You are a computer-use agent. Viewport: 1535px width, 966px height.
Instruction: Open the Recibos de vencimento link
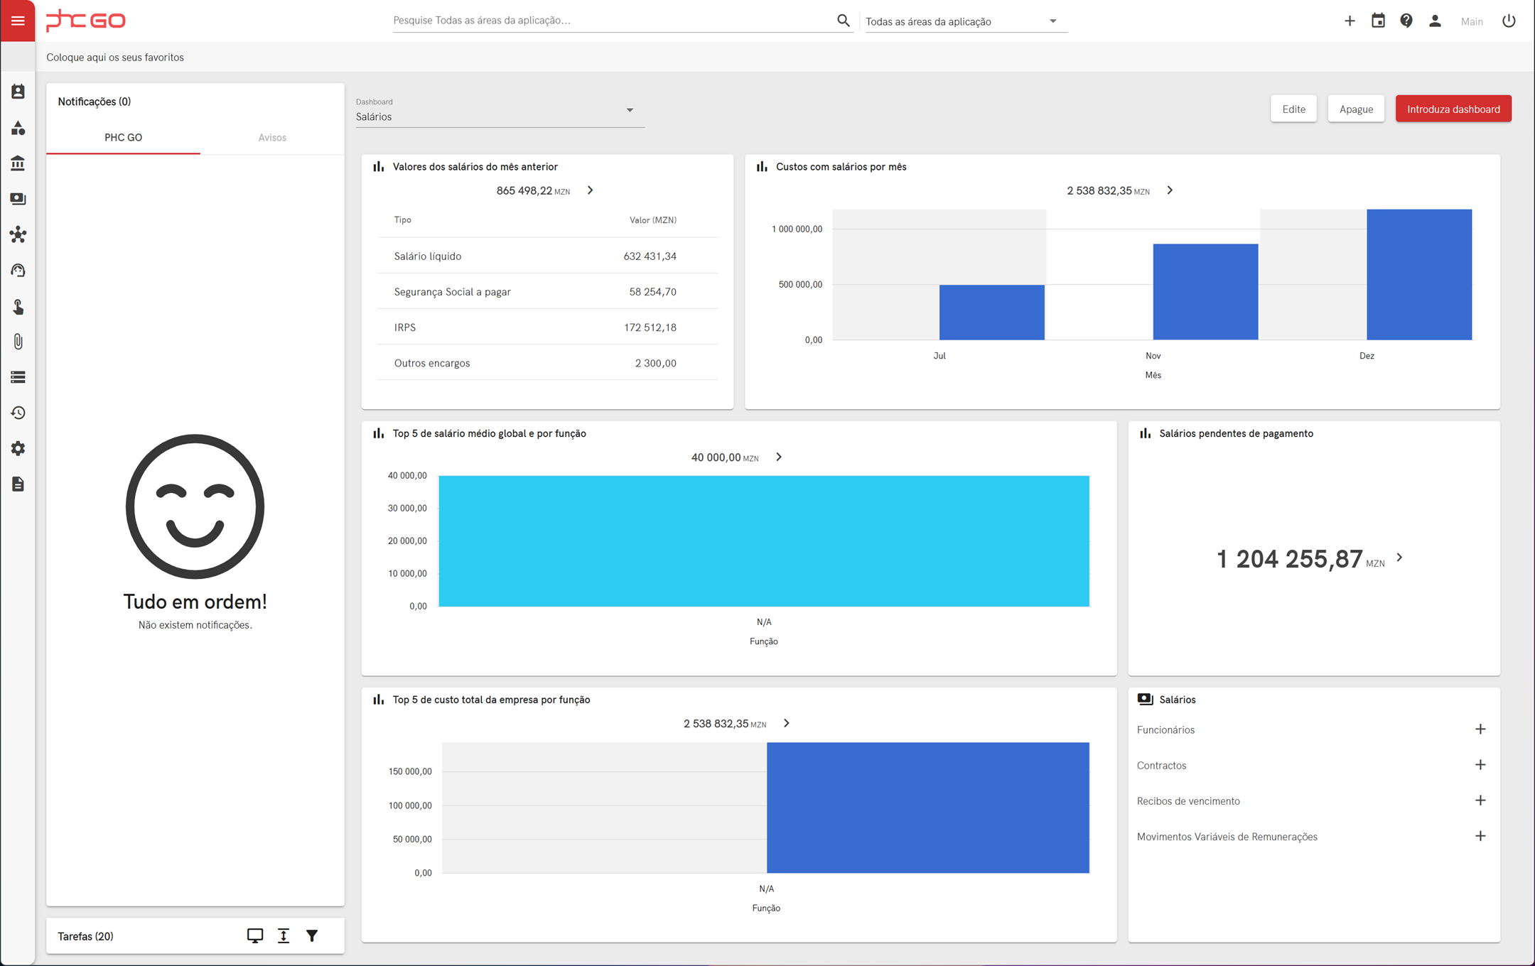(1188, 801)
